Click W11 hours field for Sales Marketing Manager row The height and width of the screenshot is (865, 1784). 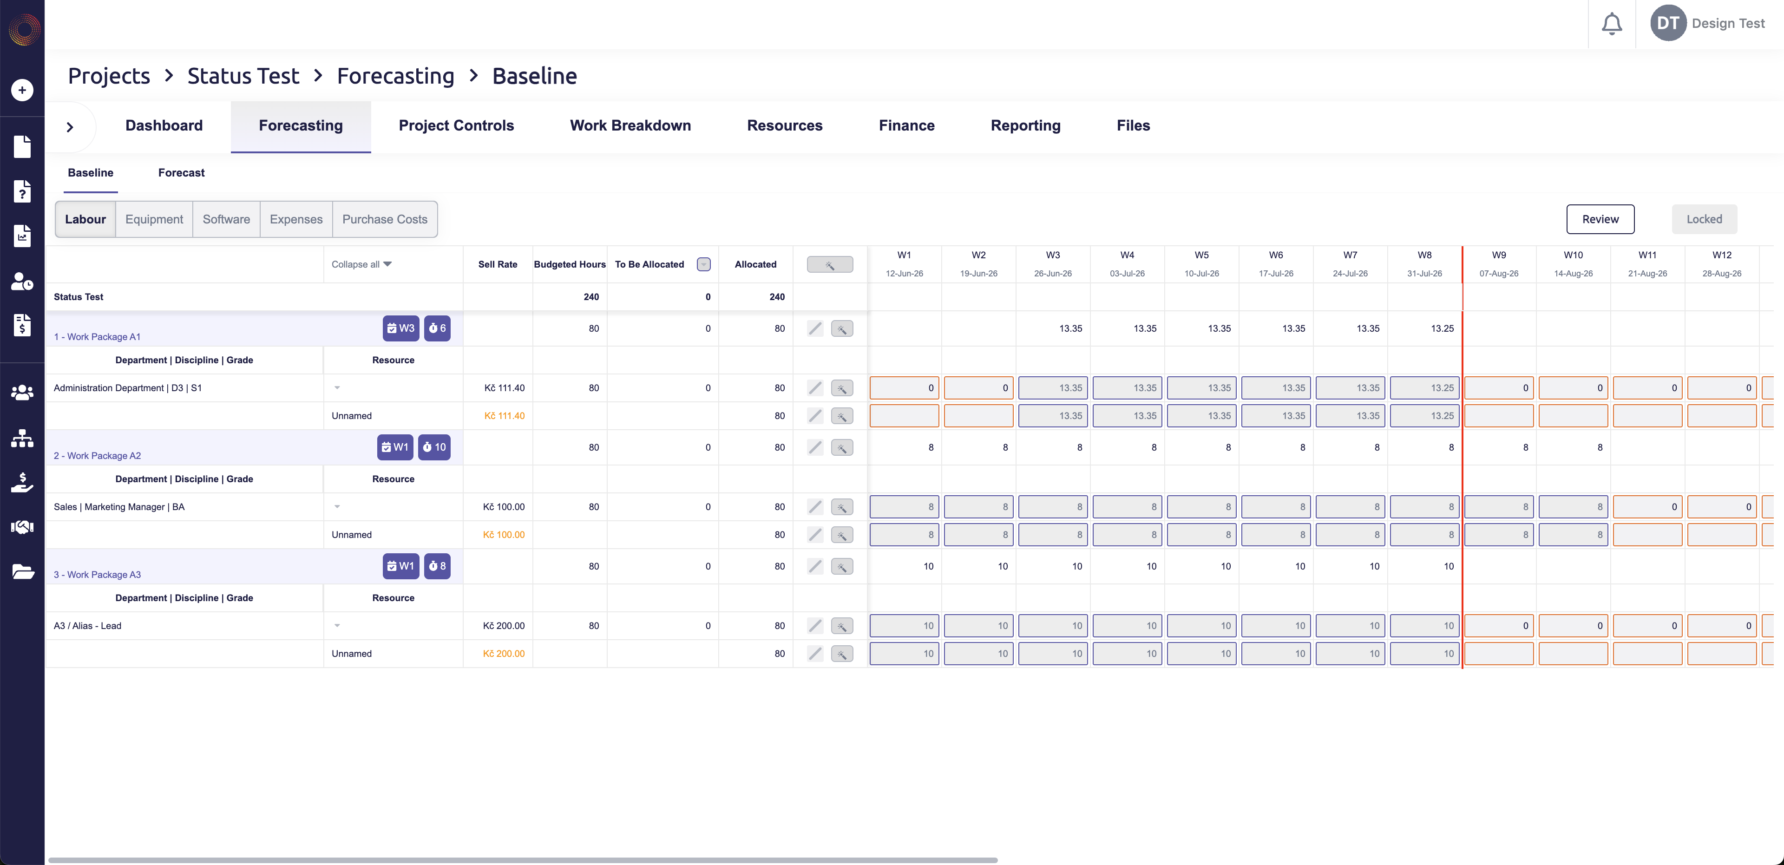click(1647, 508)
